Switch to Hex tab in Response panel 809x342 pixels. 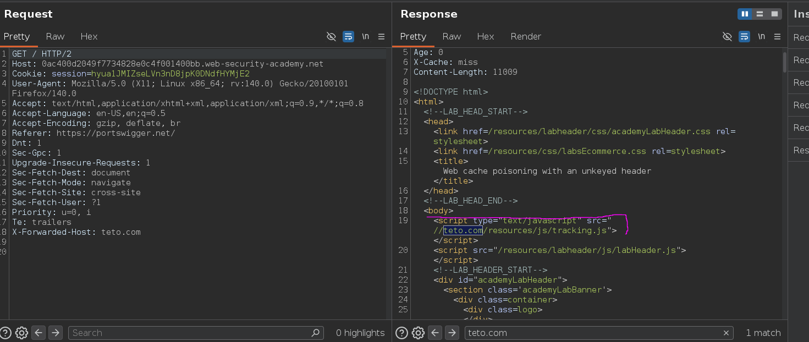pos(485,36)
